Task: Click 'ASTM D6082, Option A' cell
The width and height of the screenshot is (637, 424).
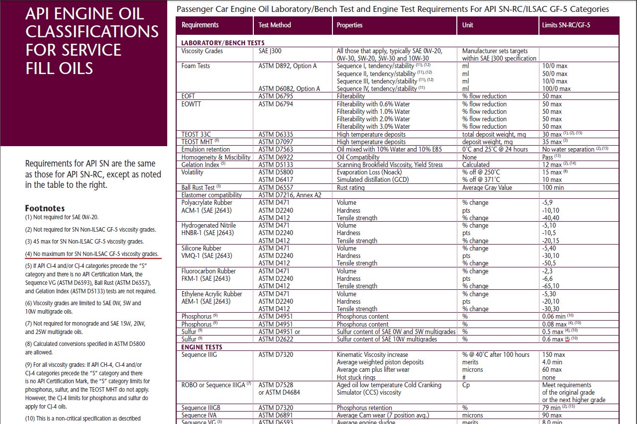Action: pyautogui.click(x=289, y=88)
